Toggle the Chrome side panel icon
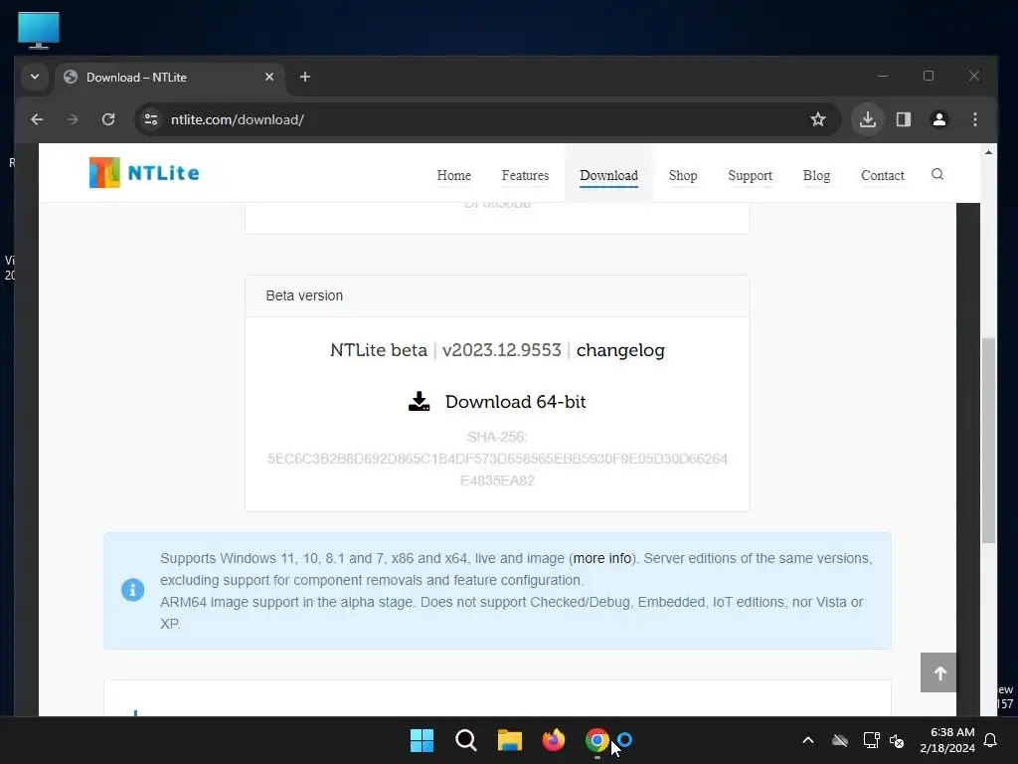 point(904,119)
